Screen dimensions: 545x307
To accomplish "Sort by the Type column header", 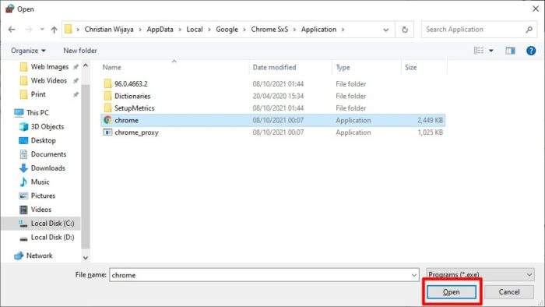I will coord(343,68).
